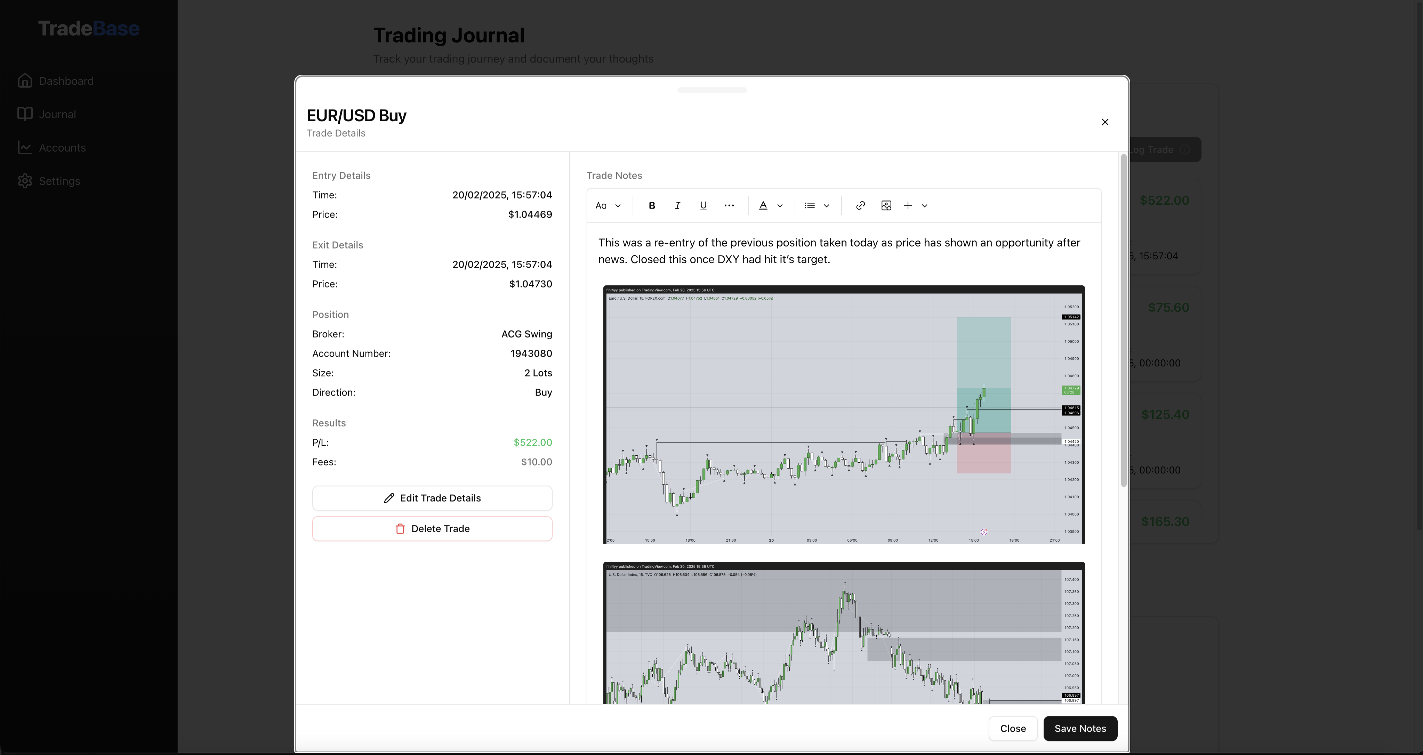Click the Journal book icon

coord(25,114)
